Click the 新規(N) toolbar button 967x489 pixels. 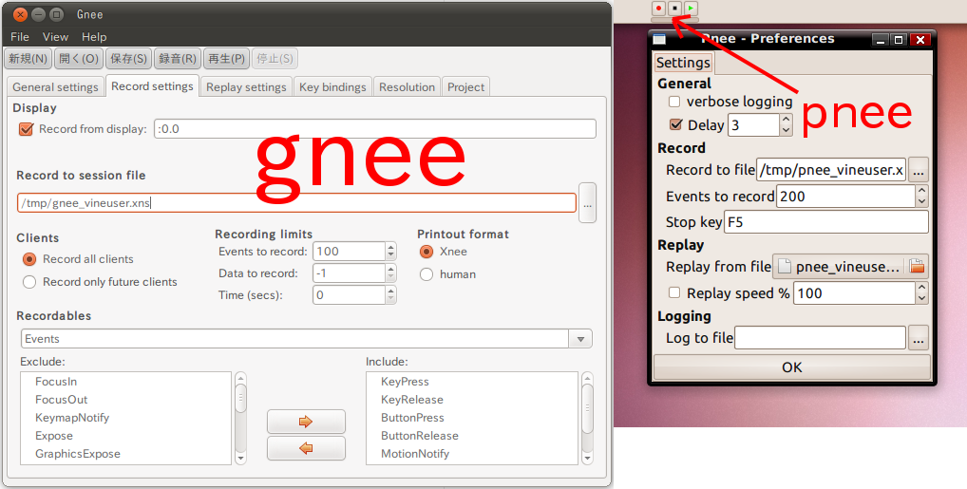click(x=28, y=59)
